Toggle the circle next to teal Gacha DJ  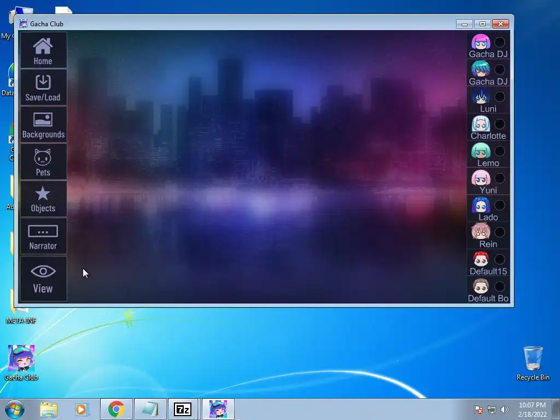500,69
